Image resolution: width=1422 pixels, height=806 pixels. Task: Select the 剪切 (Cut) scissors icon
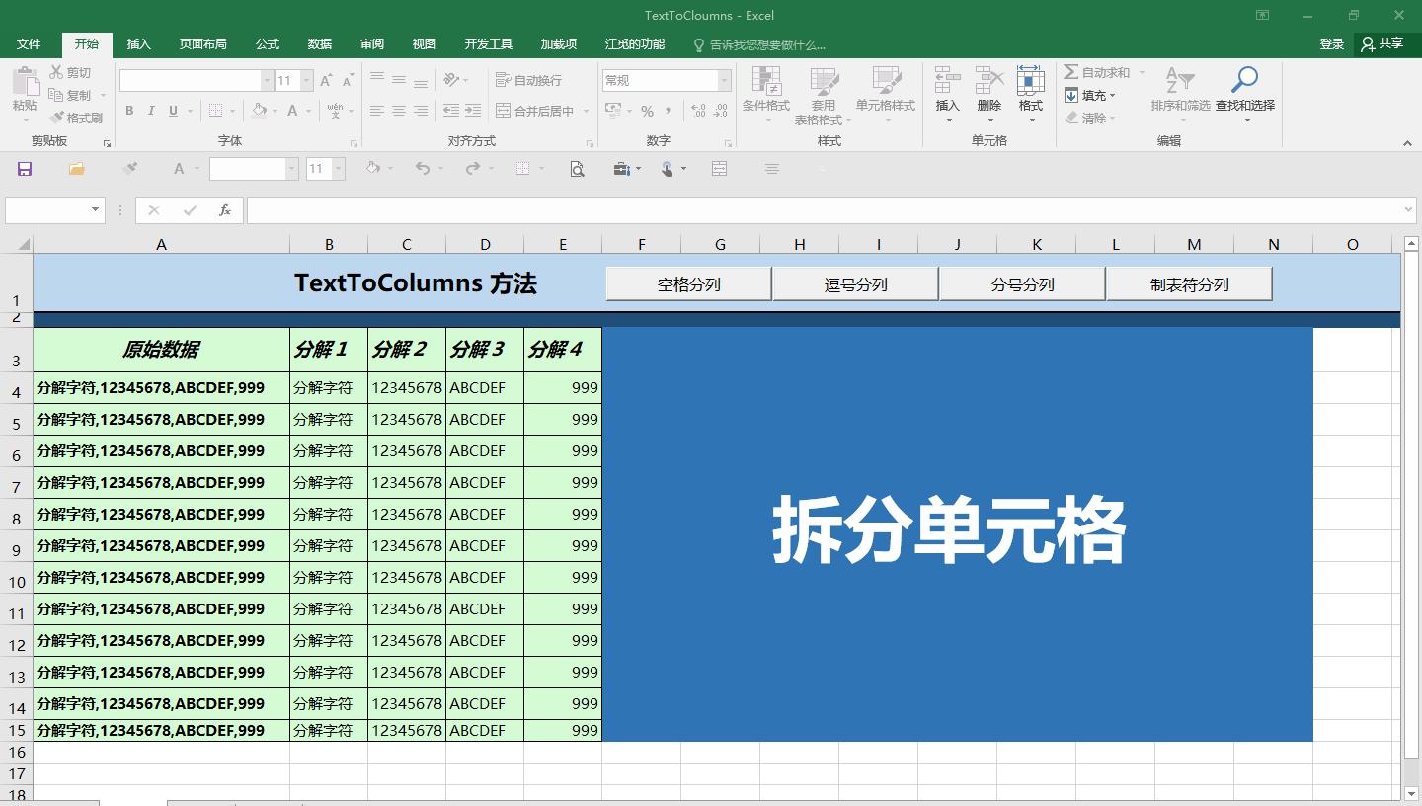click(x=54, y=71)
